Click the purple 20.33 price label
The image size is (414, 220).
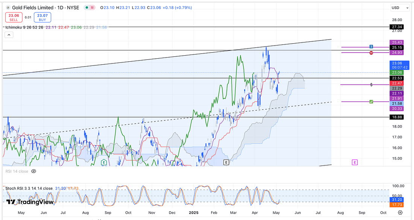(x=397, y=108)
